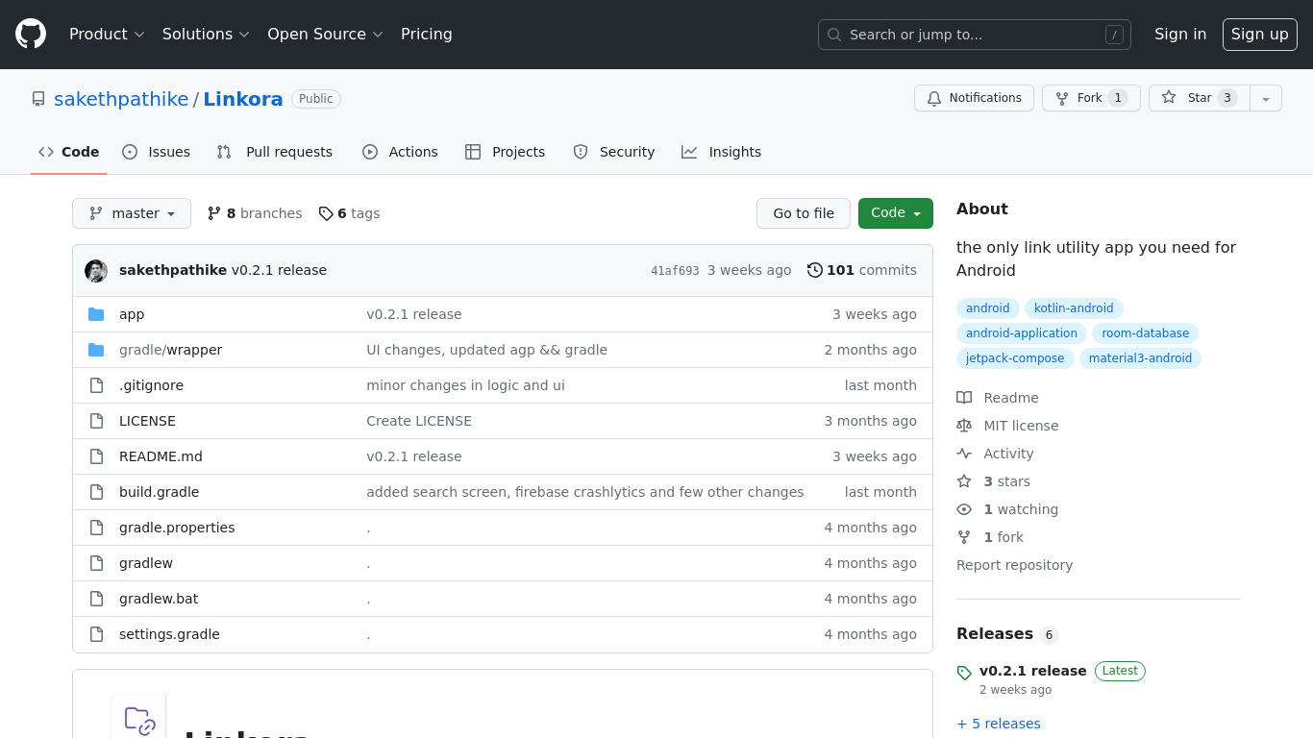Image resolution: width=1313 pixels, height=738 pixels.
Task: Switch to the Insights tab
Action: coord(721,152)
